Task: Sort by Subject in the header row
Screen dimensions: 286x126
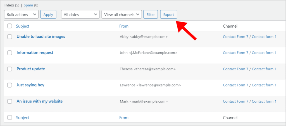Action: (23, 26)
